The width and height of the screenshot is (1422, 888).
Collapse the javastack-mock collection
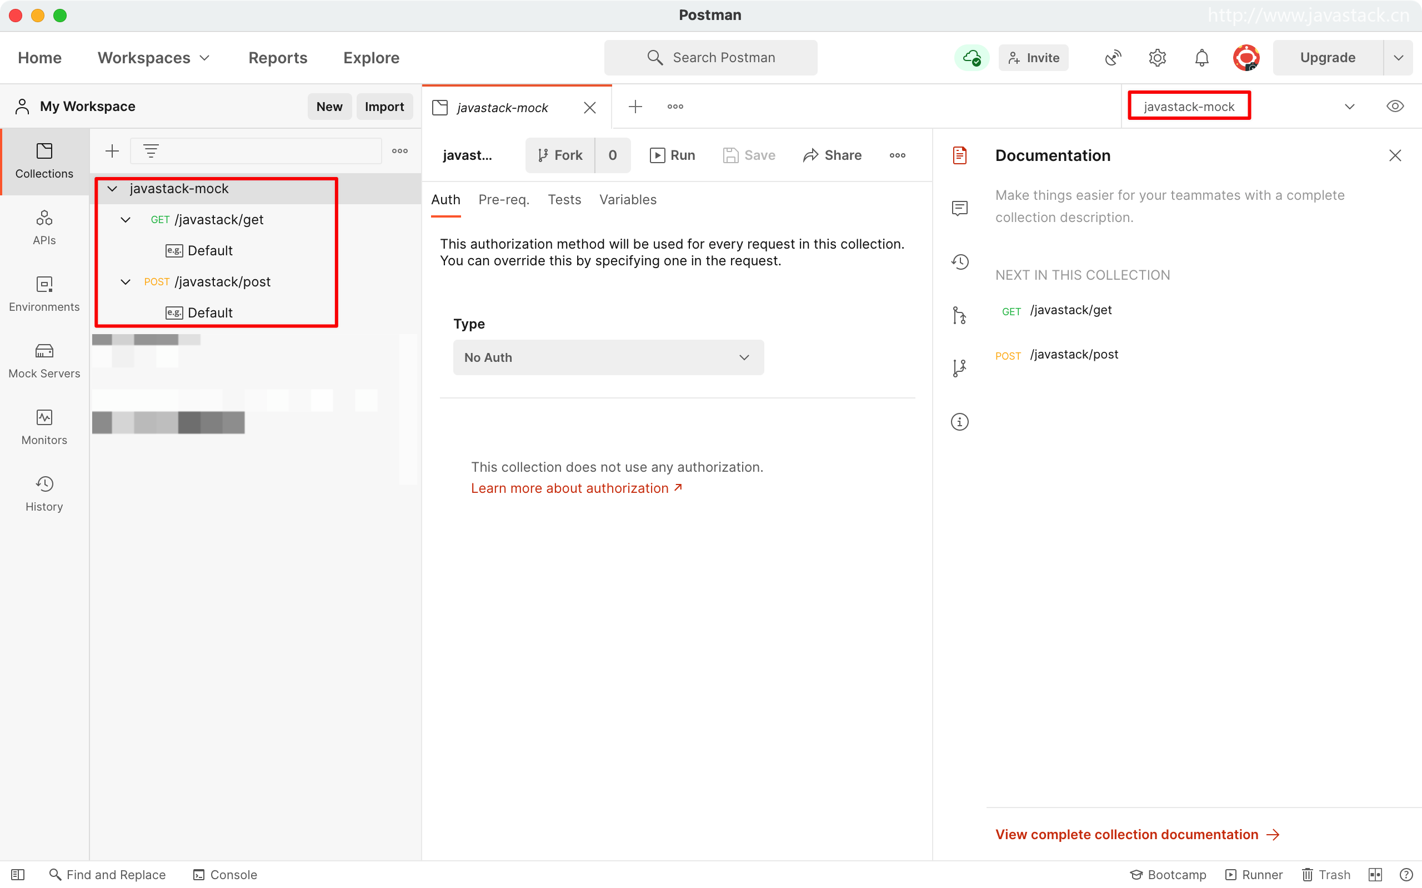112,189
